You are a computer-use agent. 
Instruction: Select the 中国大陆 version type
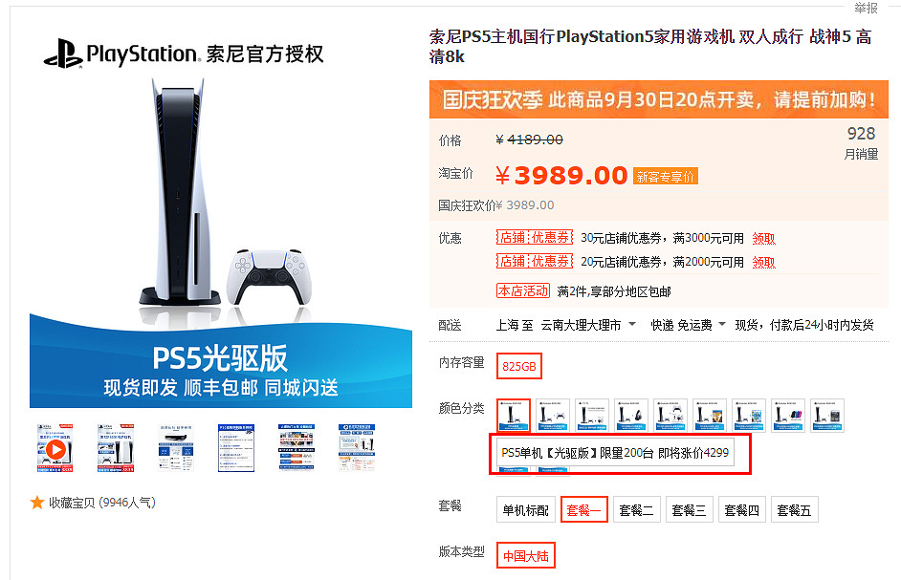click(526, 555)
